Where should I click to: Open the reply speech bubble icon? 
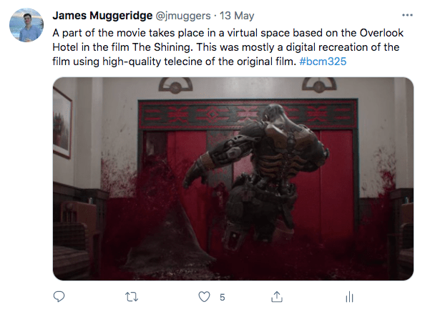tap(59, 296)
